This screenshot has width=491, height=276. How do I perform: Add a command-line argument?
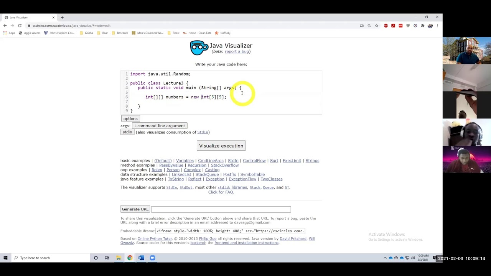(160, 126)
